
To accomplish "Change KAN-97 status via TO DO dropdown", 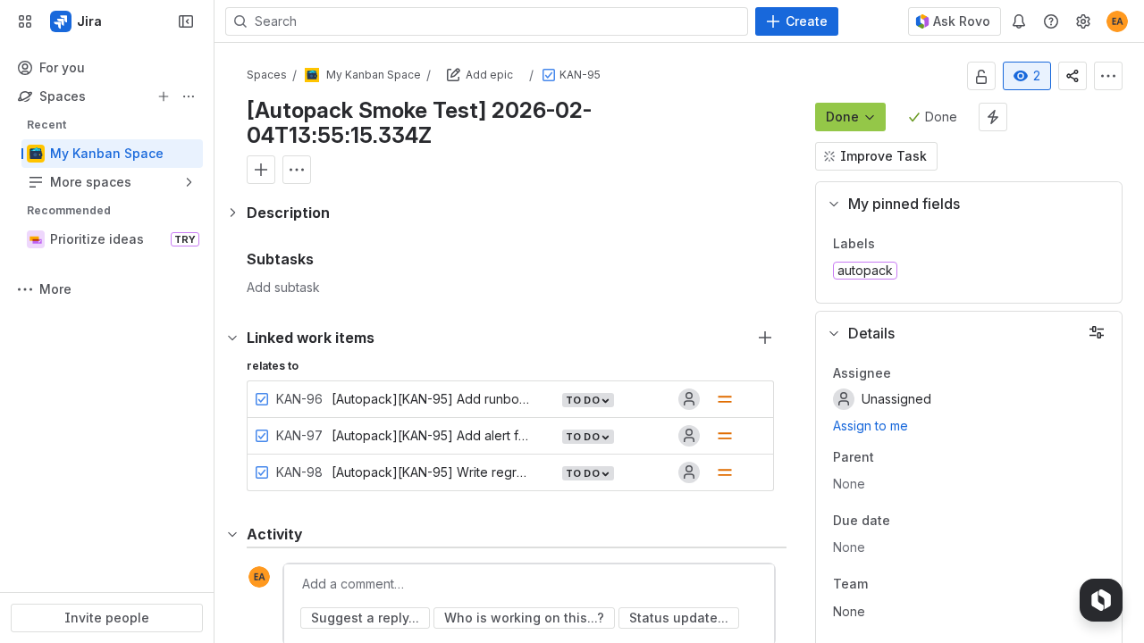I will click(x=587, y=437).
